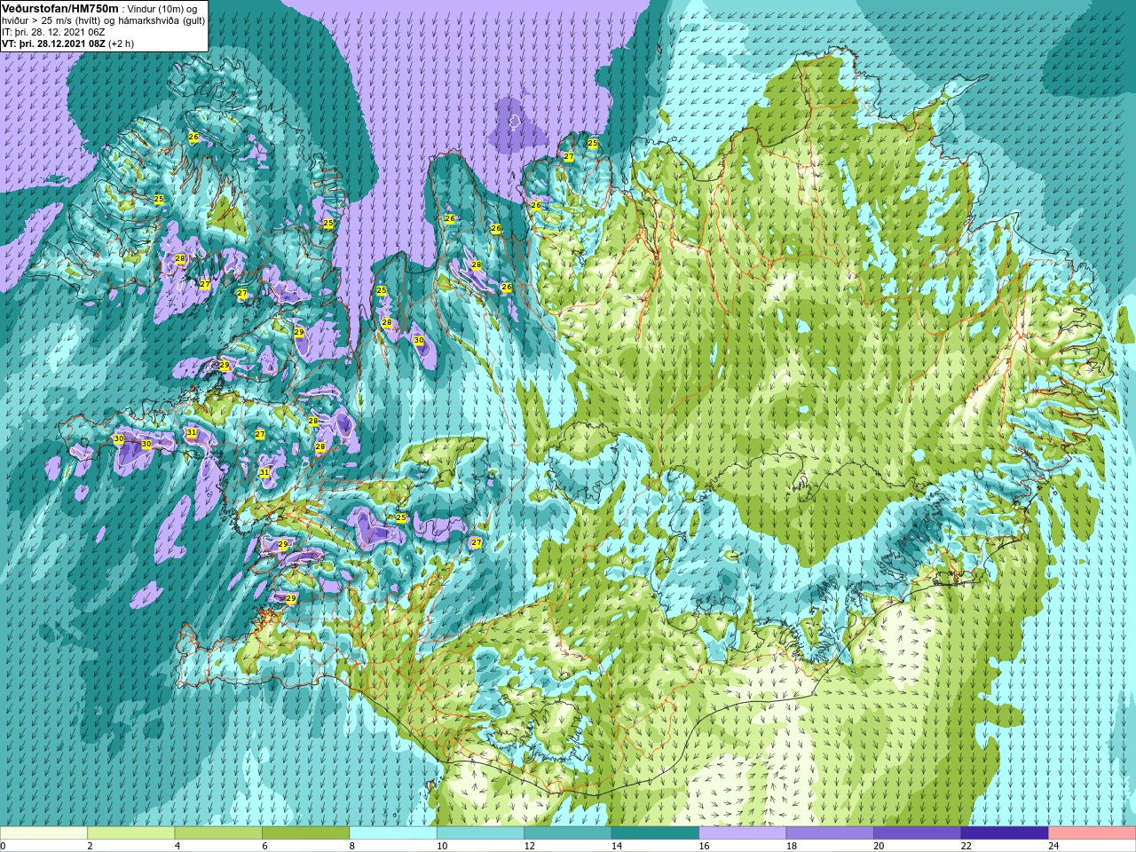1136x852 pixels.
Task: Click the '18' tick label on color scale
Action: [x=792, y=846]
